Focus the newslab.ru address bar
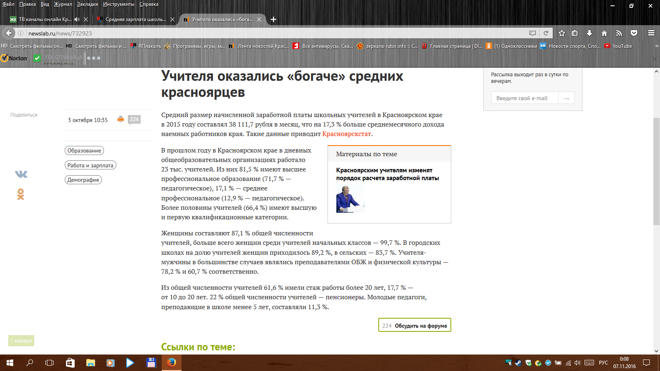The width and height of the screenshot is (660, 371). coord(276,33)
